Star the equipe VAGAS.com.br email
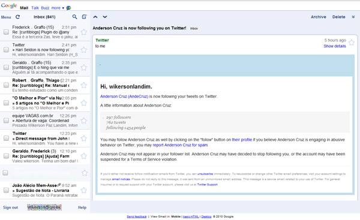The image size is (360, 220). [x=84, y=120]
